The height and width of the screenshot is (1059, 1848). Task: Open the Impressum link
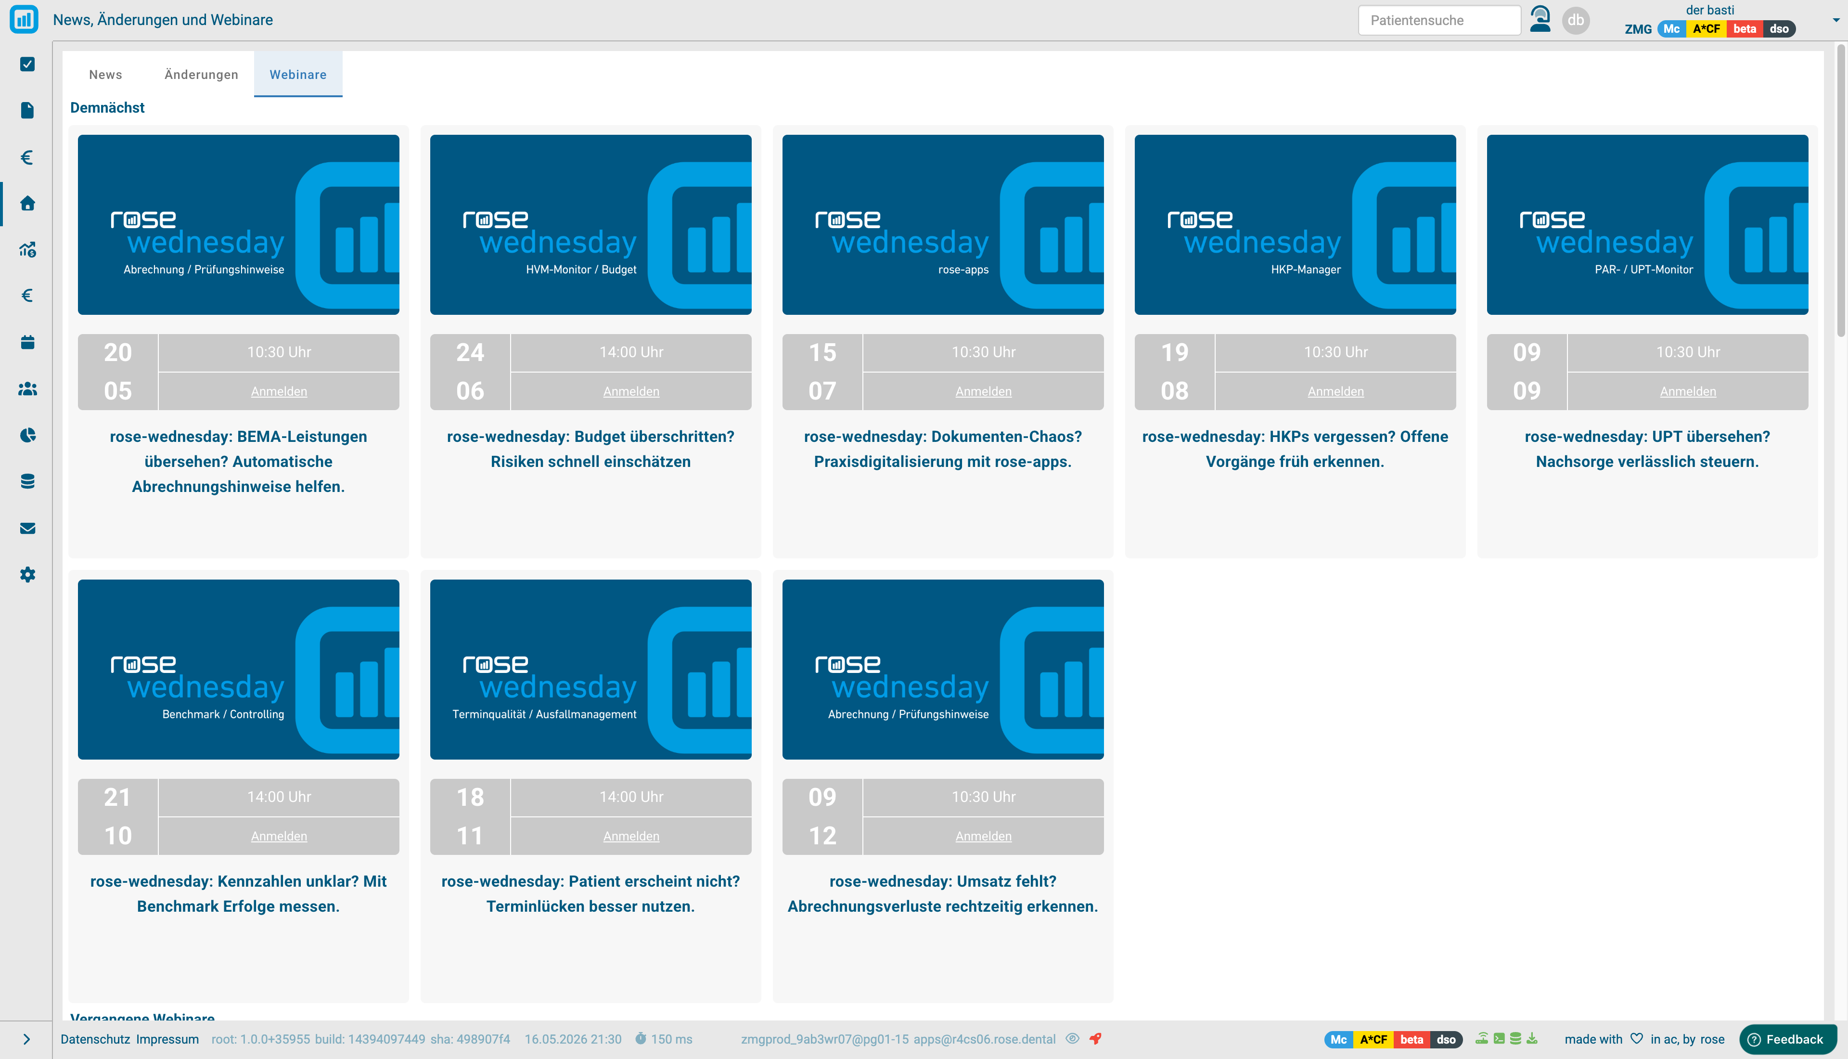pyautogui.click(x=167, y=1039)
